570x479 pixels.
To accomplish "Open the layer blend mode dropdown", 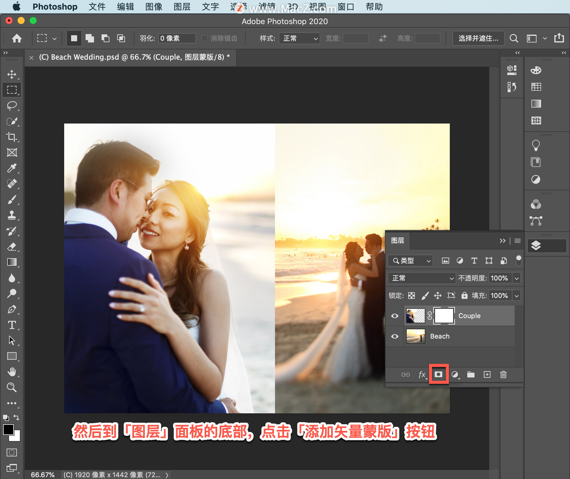I will [x=421, y=278].
